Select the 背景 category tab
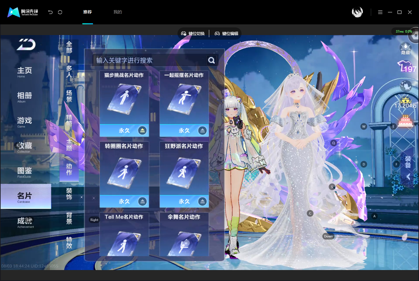The width and height of the screenshot is (419, 281). [x=69, y=218]
